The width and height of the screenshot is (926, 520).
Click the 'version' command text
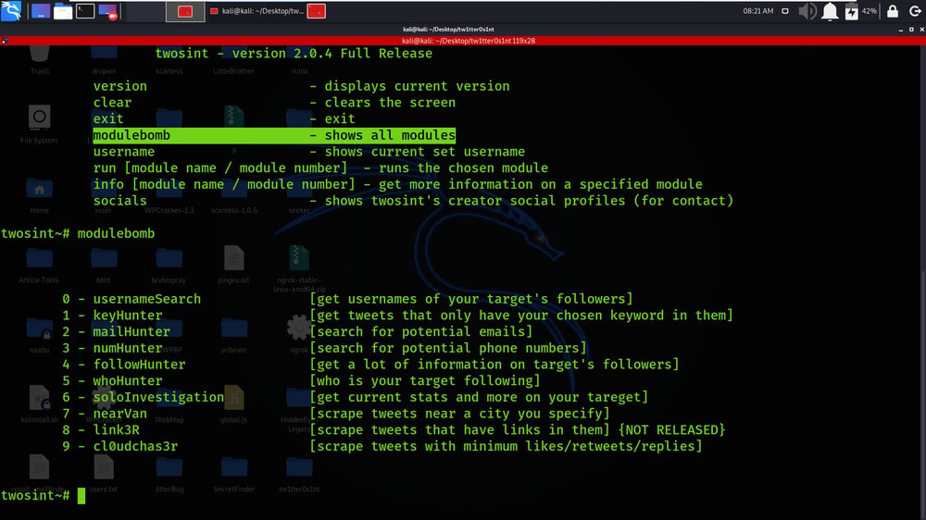(x=119, y=86)
